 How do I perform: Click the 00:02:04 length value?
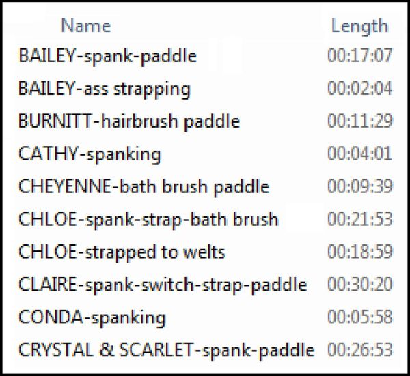[360, 88]
